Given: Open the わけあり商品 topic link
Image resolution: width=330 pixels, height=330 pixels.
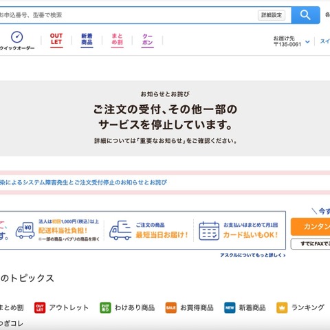Looking at the screenshot, I should coord(135,307).
